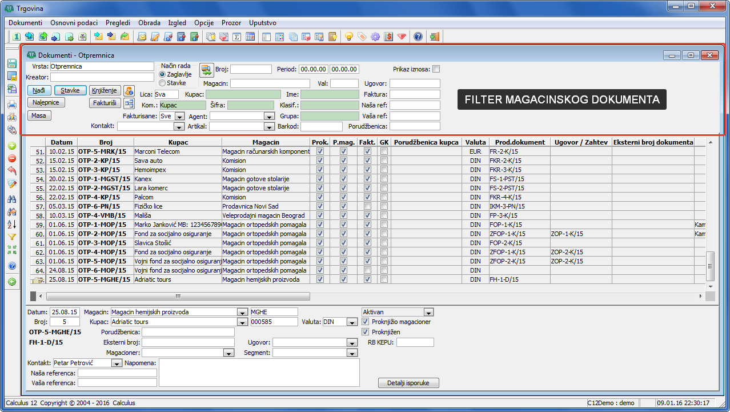Open the Obrada menu

(149, 23)
